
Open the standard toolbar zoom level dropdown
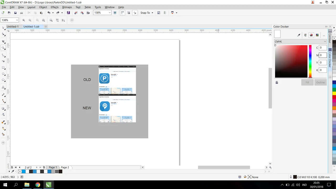click(109, 13)
